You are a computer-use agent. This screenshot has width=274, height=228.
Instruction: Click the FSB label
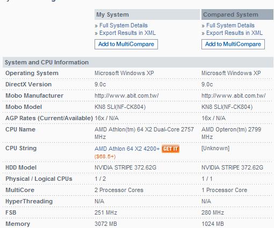[x=11, y=212]
